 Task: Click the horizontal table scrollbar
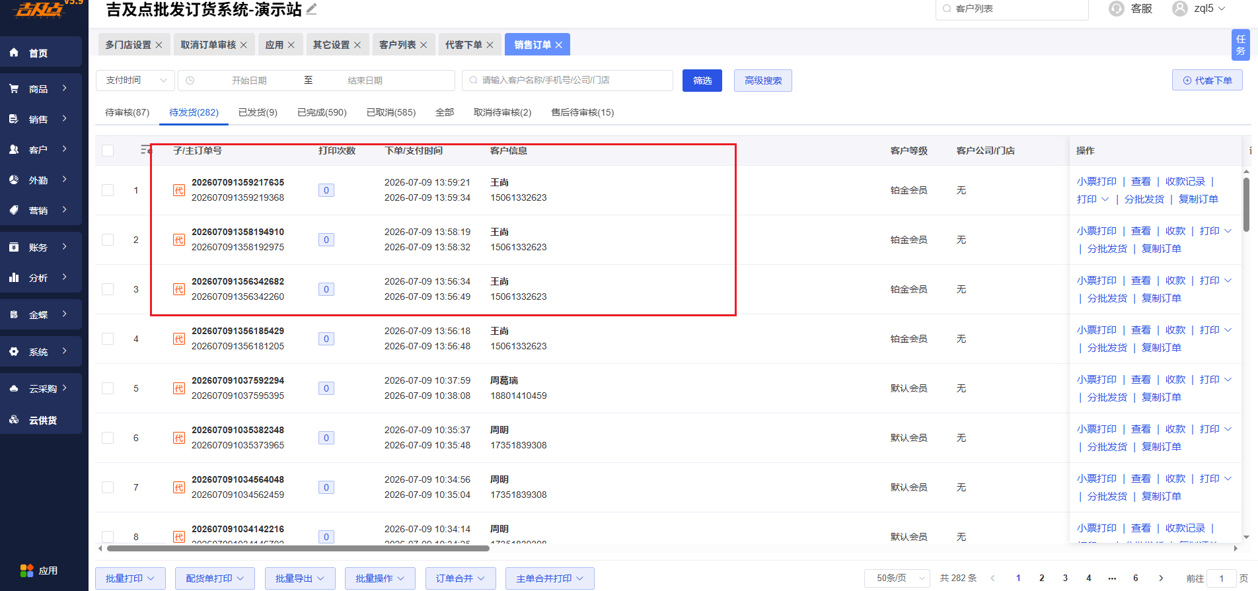pyautogui.click(x=298, y=548)
